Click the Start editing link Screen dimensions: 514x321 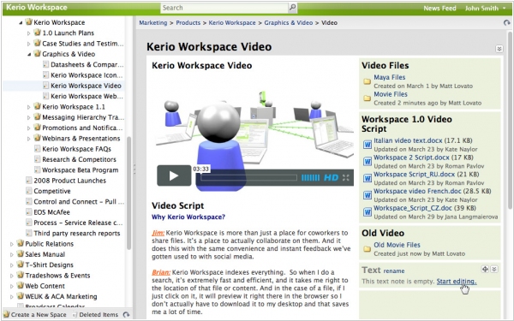coord(457,282)
